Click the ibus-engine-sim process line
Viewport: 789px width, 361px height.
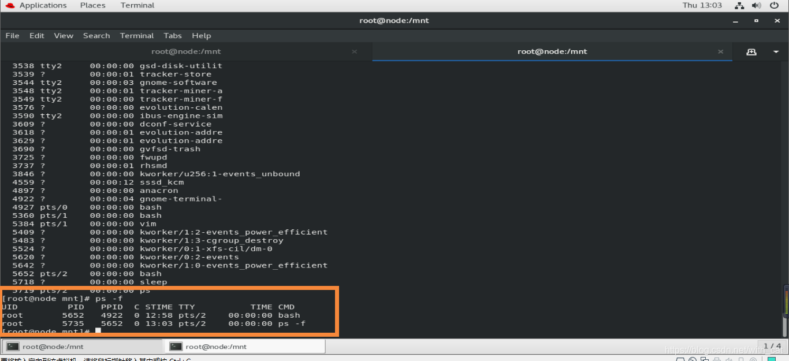(117, 116)
